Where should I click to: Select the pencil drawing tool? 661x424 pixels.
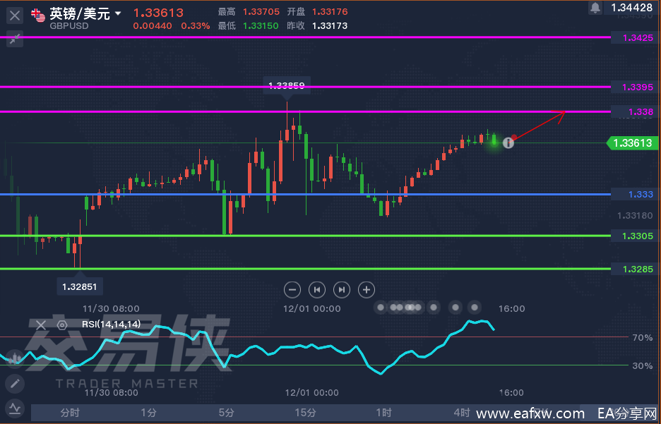point(15,384)
